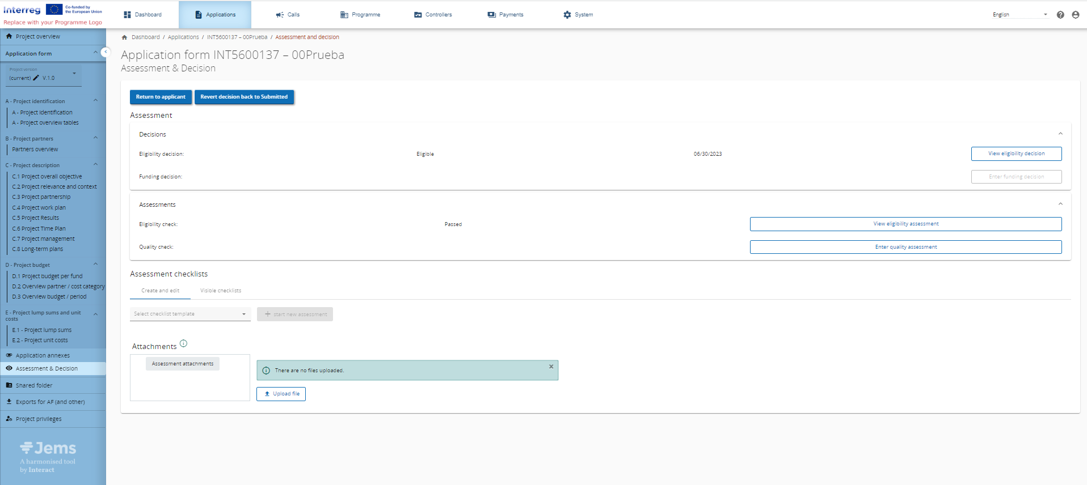Click INT5600137 – 00Prueba breadcrumb link
Image resolution: width=1087 pixels, height=485 pixels.
coord(237,37)
